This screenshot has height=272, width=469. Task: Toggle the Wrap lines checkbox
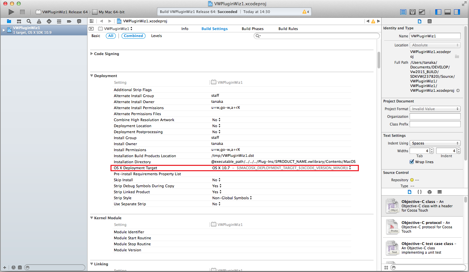coord(412,162)
